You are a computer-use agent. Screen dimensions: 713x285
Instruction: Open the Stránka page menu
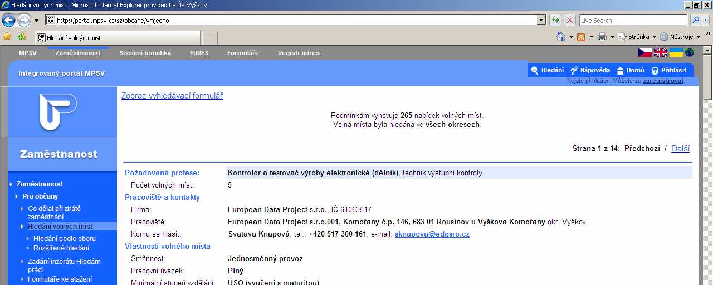(x=638, y=37)
